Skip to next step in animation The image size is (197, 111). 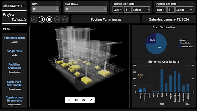(65, 19)
